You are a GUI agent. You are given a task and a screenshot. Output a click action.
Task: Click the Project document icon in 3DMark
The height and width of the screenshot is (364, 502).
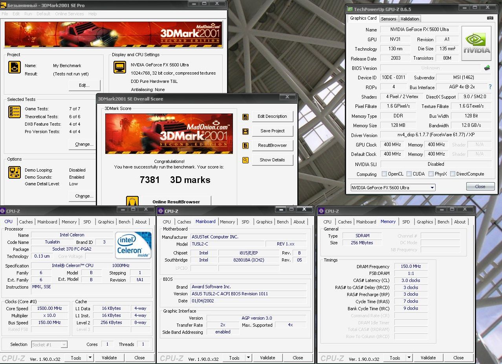pyautogui.click(x=15, y=67)
